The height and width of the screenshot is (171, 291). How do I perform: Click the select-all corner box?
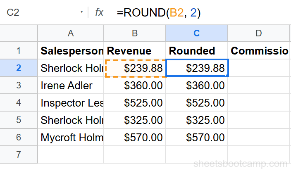(19, 33)
